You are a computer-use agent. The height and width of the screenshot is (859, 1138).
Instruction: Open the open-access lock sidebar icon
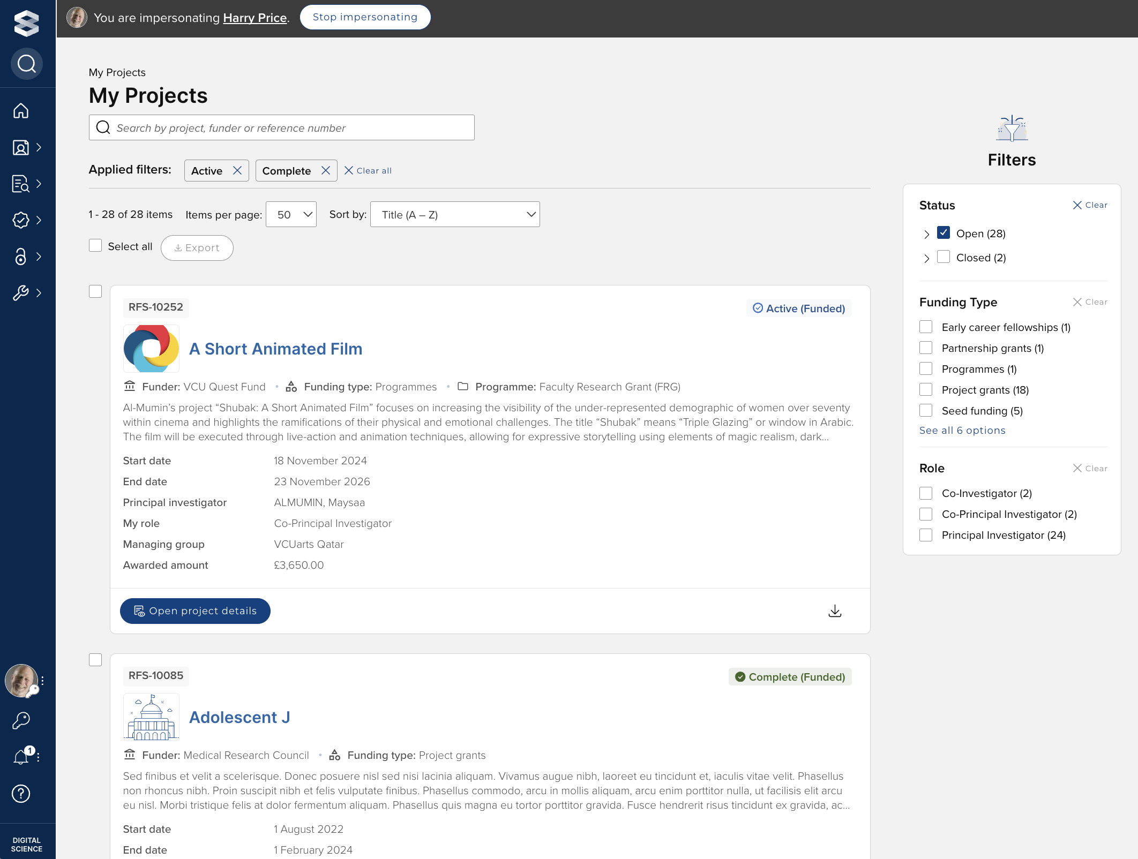coord(21,257)
